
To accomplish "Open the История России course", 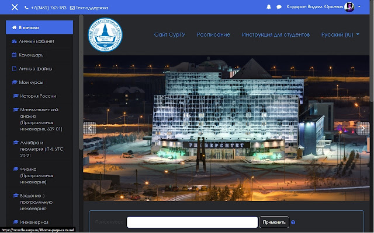I will (39, 96).
